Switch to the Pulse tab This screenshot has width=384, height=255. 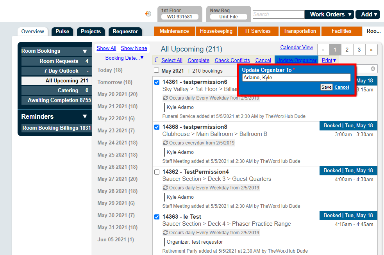tap(62, 31)
